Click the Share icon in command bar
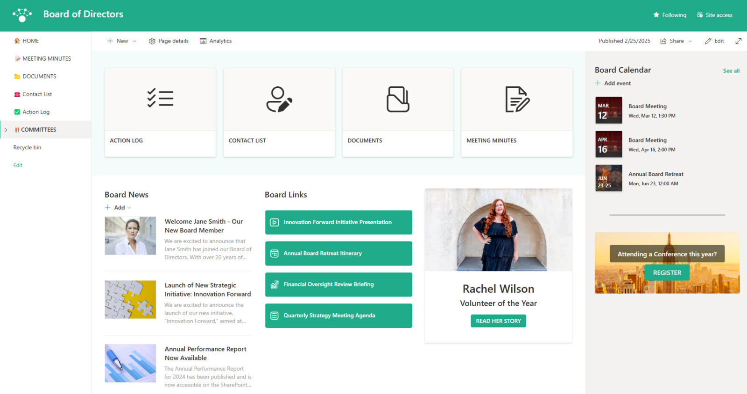747x394 pixels. pyautogui.click(x=663, y=41)
